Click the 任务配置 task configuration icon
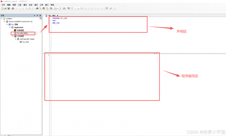Image resolution: width=226 pixels, height=136 pixels. (15, 36)
